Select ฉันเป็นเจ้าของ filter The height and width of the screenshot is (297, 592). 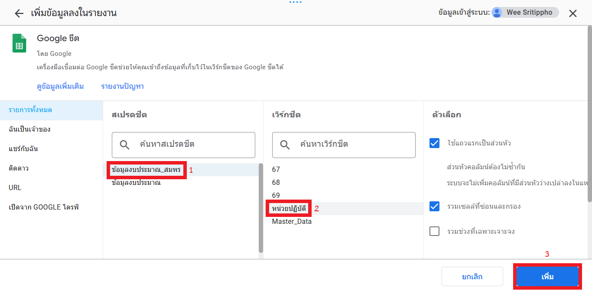tap(29, 129)
